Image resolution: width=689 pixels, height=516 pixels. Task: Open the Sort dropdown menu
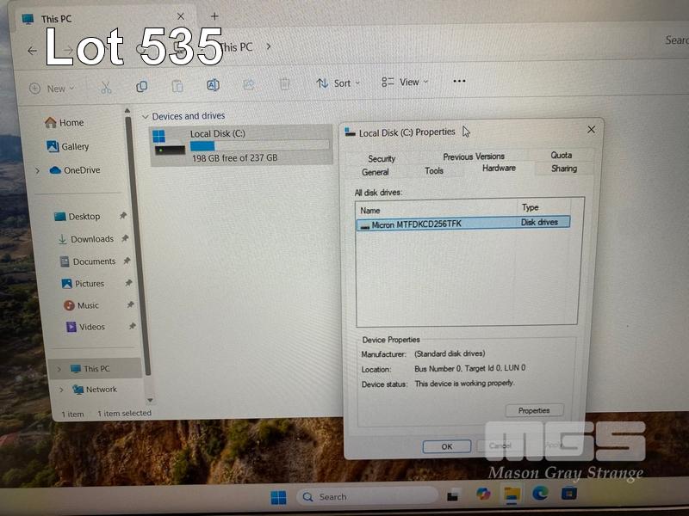338,83
